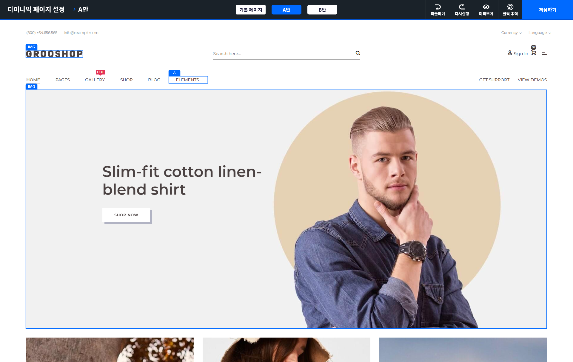The image size is (573, 362).
Task: Open the shopping cart icon
Action: (534, 53)
